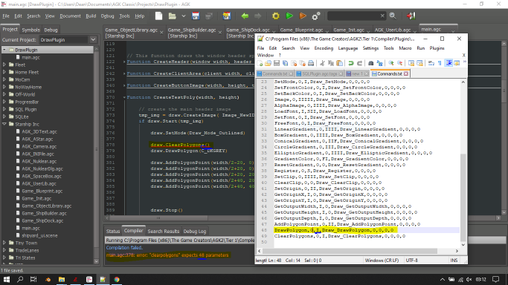Screen dimensions: 508x285
Task: Close the Game_ObjectLibrary.agc editor tab
Action: point(161,33)
